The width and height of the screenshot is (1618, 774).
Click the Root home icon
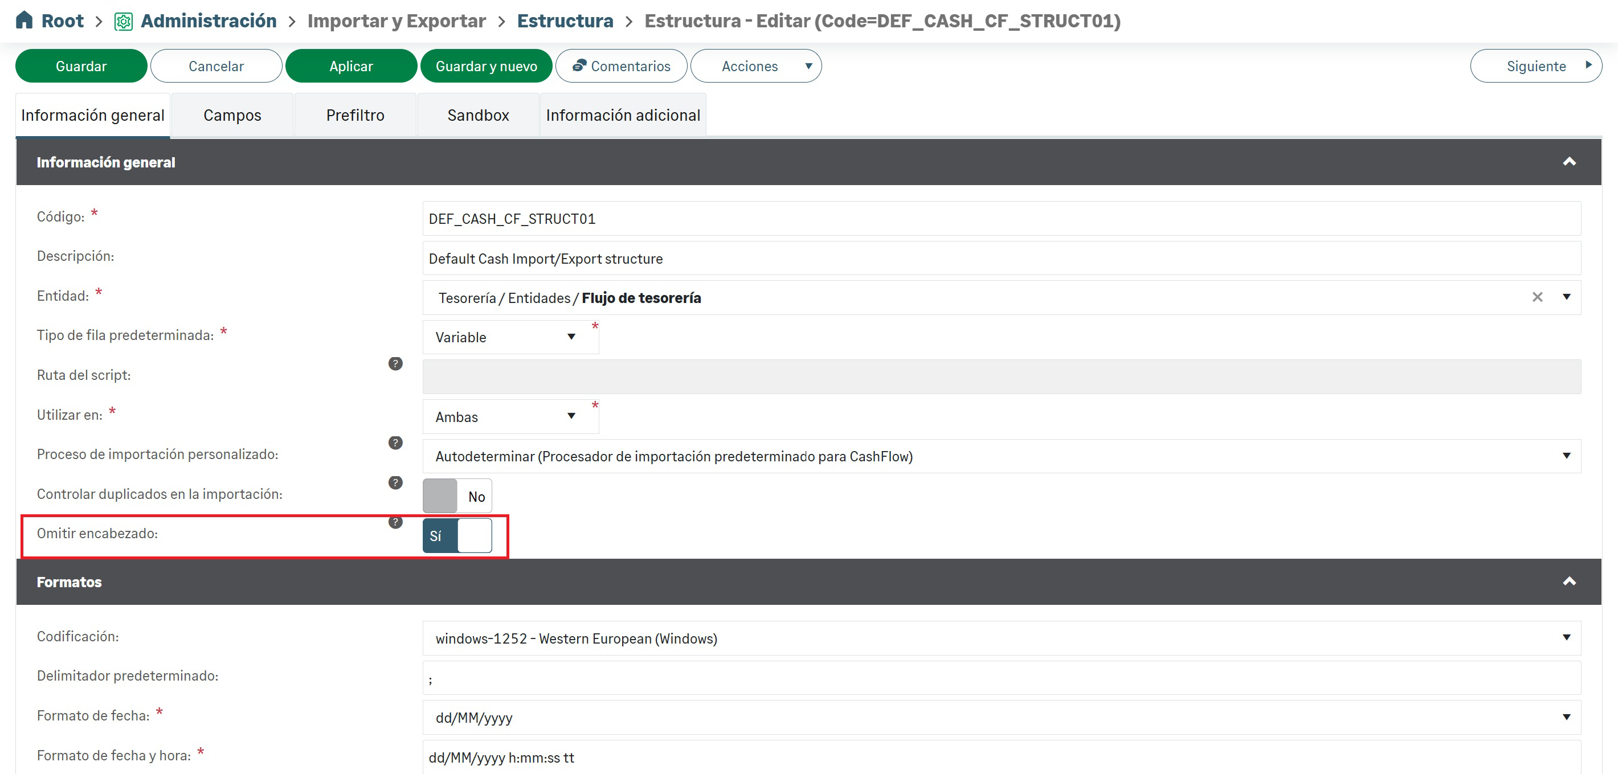[24, 20]
